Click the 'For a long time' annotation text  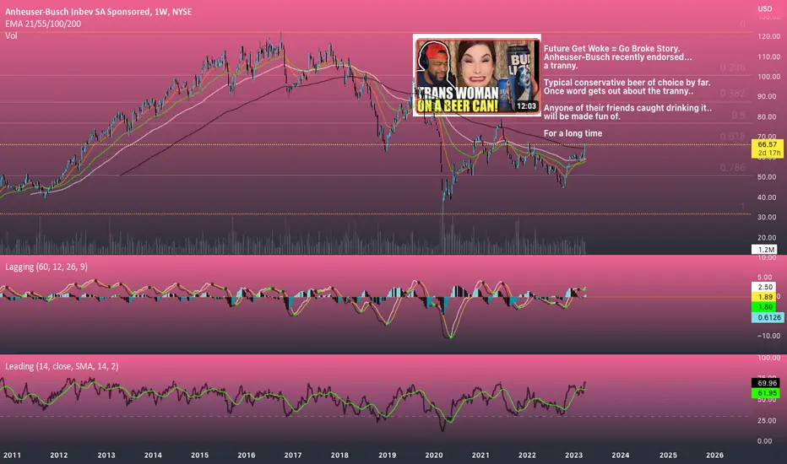click(573, 133)
